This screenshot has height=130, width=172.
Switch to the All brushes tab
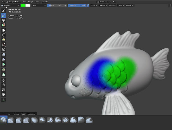tap(9, 114)
